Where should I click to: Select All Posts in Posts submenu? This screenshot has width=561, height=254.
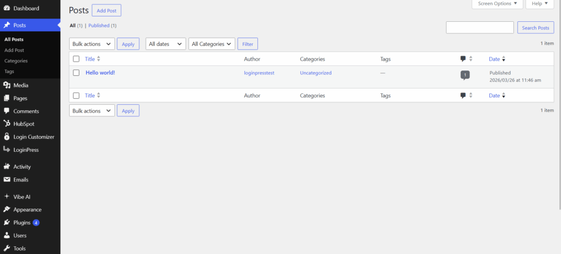(14, 39)
